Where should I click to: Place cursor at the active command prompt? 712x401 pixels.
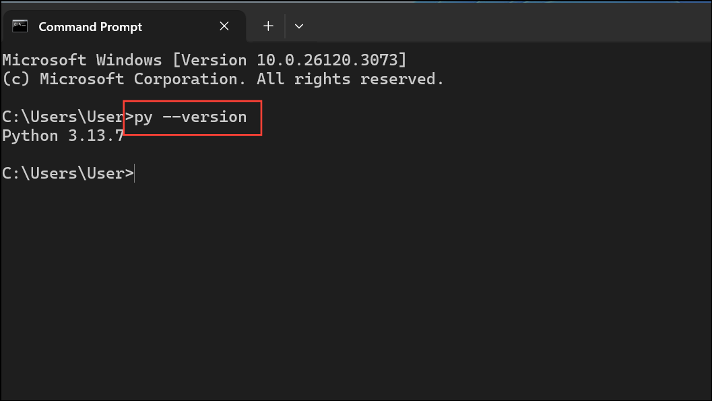pos(134,173)
